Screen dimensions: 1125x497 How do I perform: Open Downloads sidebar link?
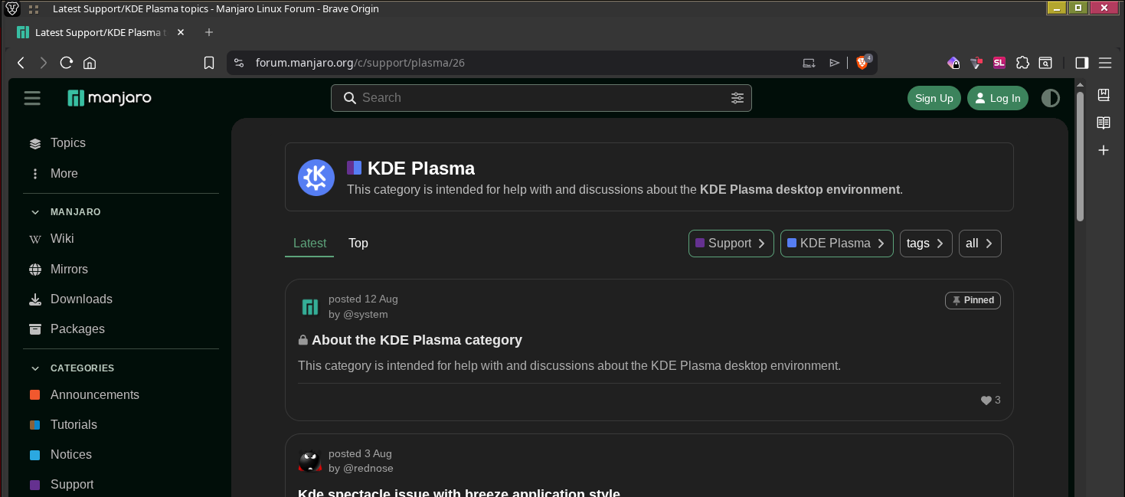81,299
